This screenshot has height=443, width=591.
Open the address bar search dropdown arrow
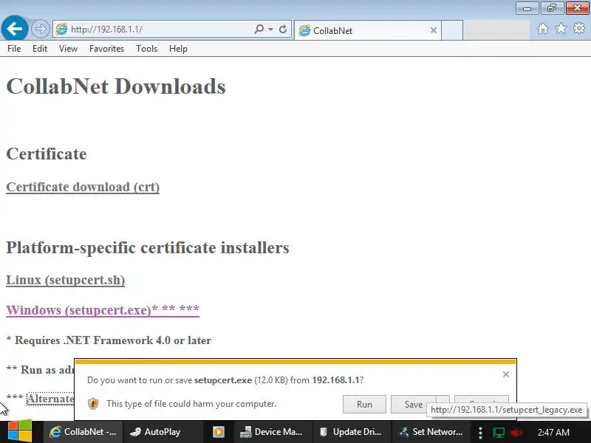tap(270, 29)
